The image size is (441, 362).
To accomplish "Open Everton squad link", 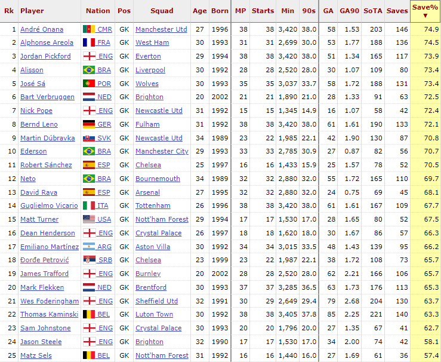I will coord(148,56).
